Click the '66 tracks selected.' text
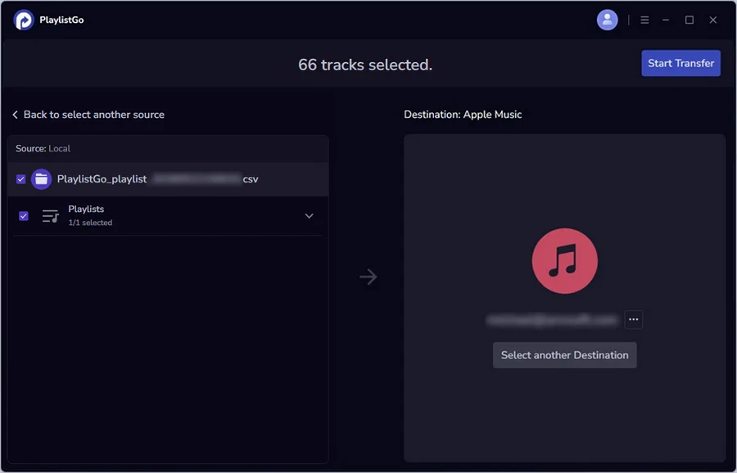Viewport: 737px width, 473px height. pos(365,65)
